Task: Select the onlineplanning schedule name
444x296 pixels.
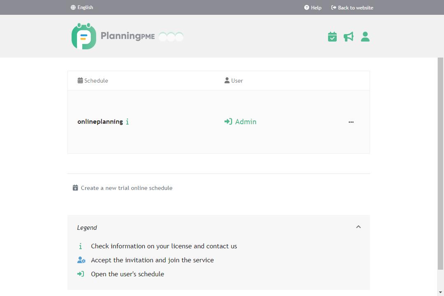Action: coord(100,122)
